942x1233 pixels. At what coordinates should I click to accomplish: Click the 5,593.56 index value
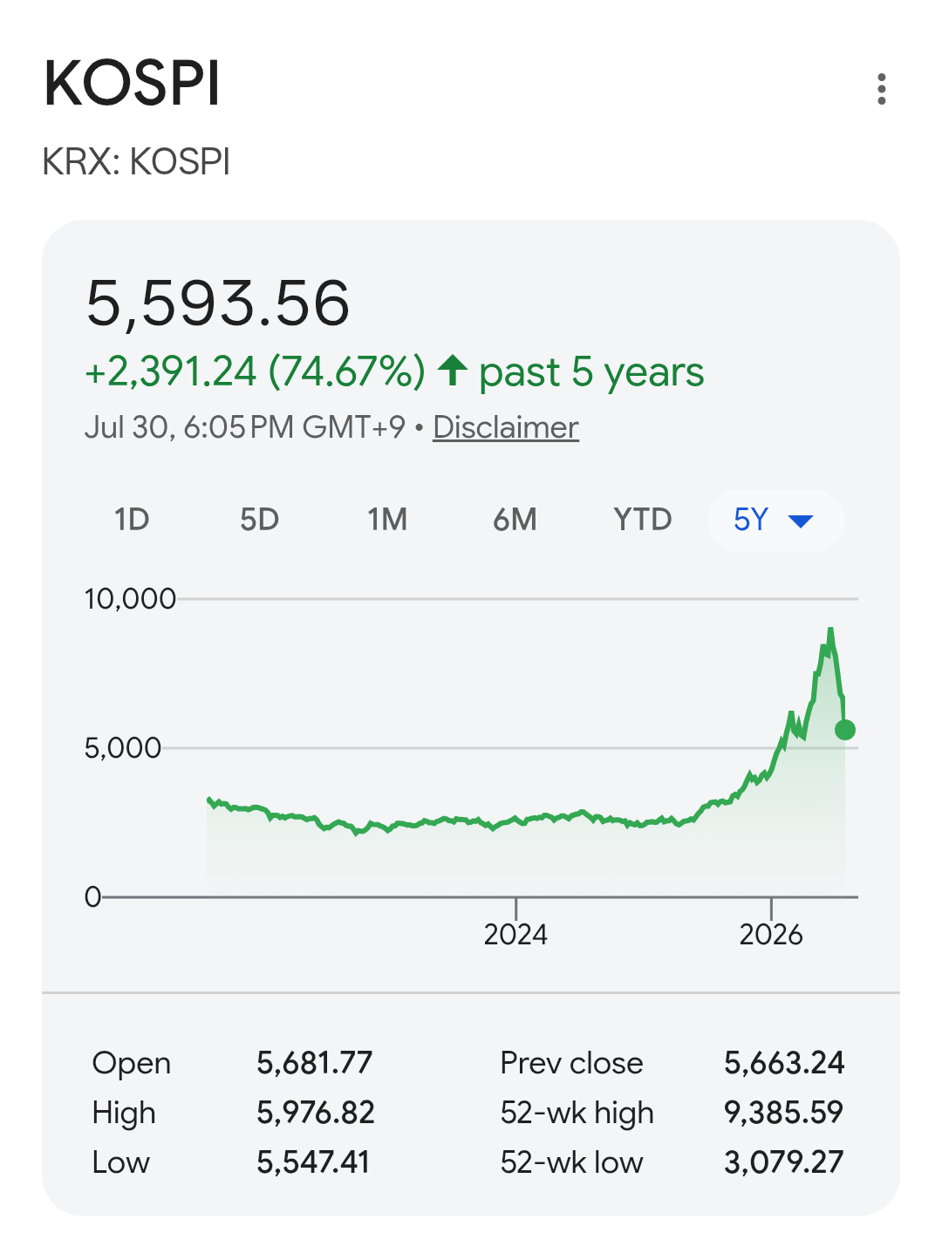[218, 303]
